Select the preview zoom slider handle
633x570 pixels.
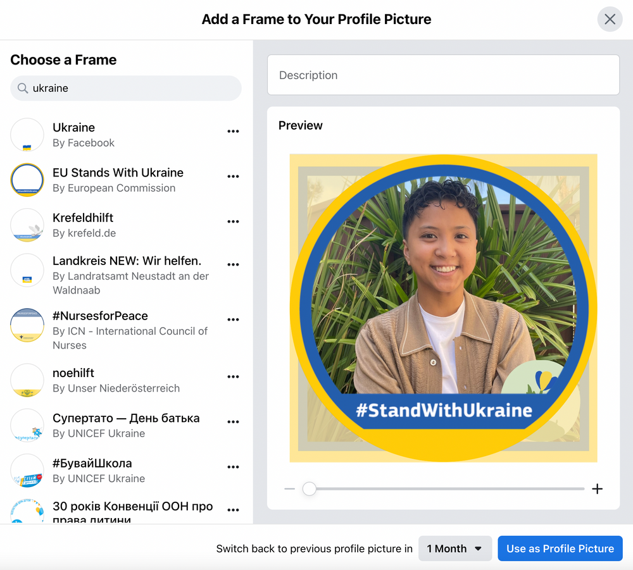(310, 488)
